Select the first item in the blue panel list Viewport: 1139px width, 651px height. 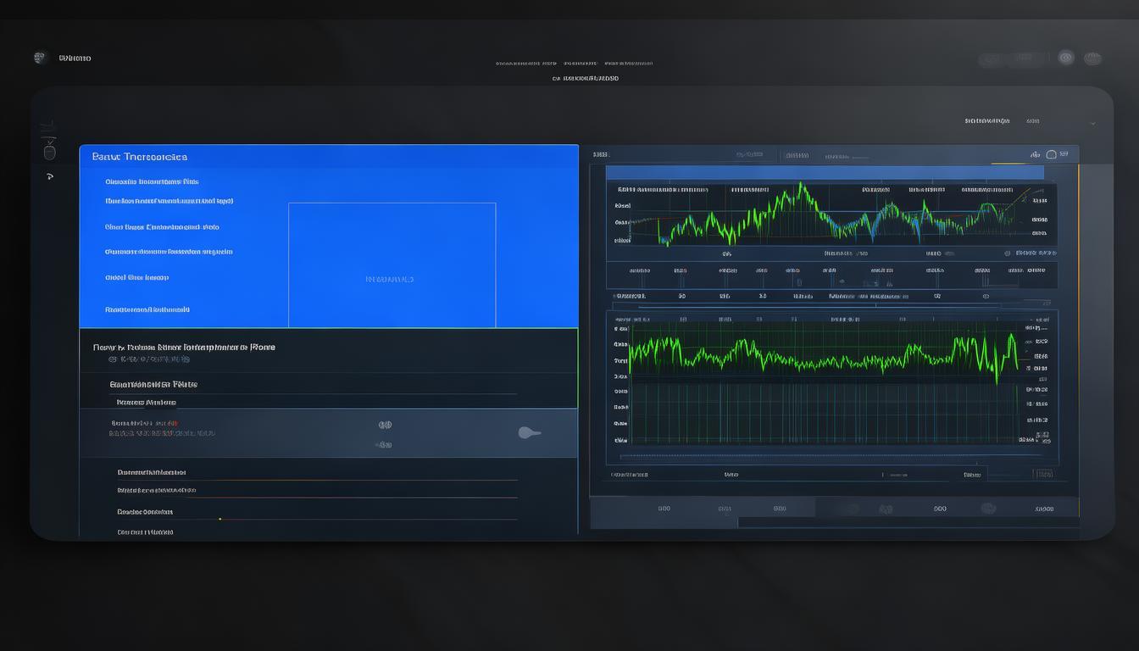point(152,181)
